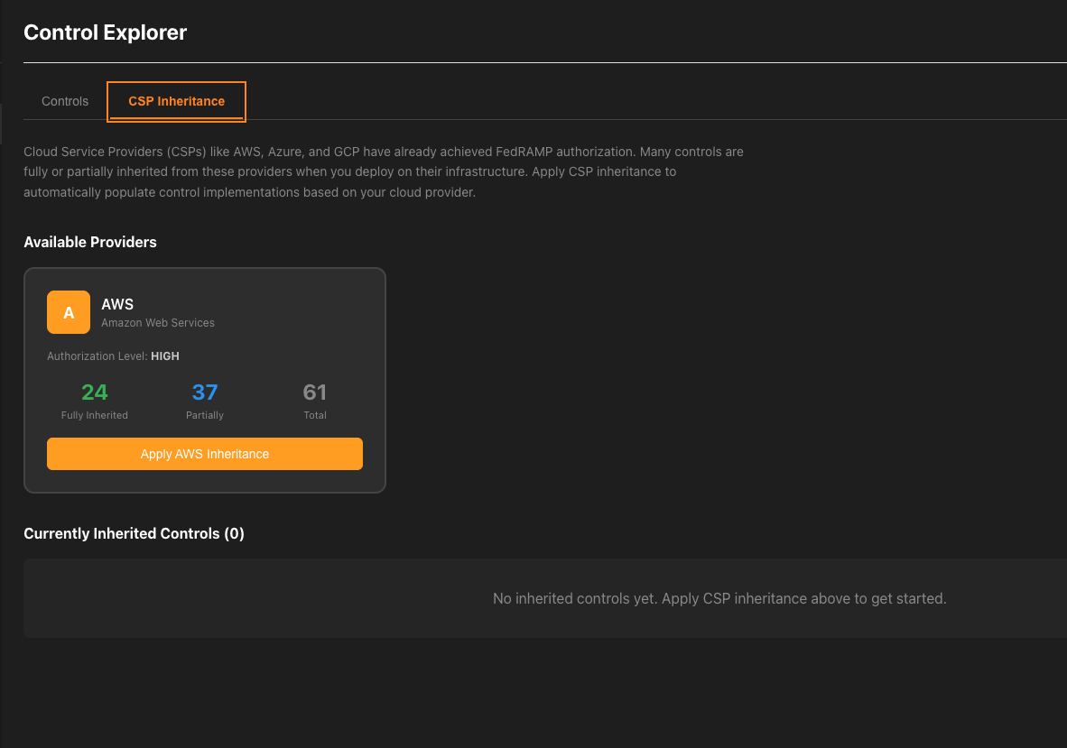The image size is (1067, 748).
Task: Click the gray 61 total count
Action: click(x=315, y=392)
